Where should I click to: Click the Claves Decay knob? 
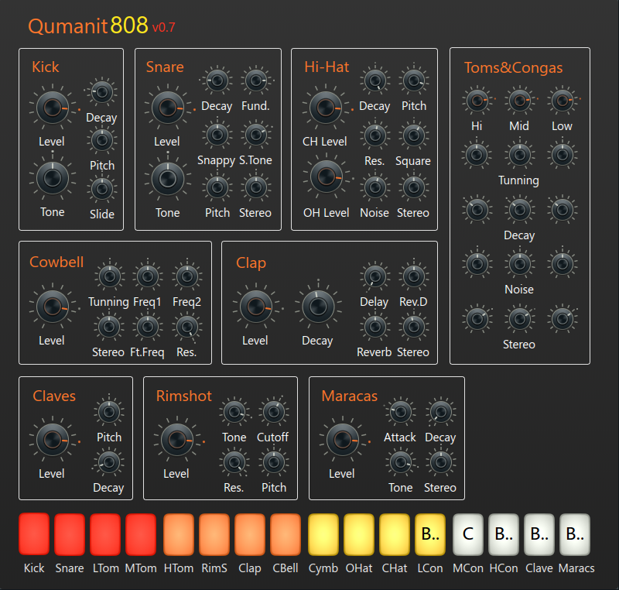109,462
